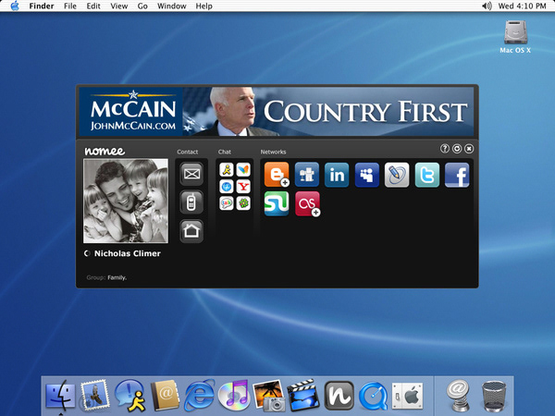Screen dimensions: 555x416
Task: Click the mobile phone contact icon
Action: [191, 202]
